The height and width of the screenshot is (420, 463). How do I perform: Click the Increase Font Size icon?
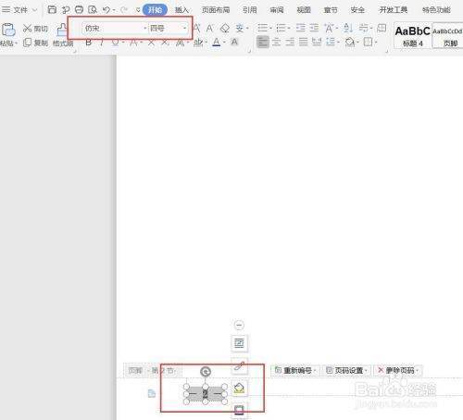click(x=196, y=29)
